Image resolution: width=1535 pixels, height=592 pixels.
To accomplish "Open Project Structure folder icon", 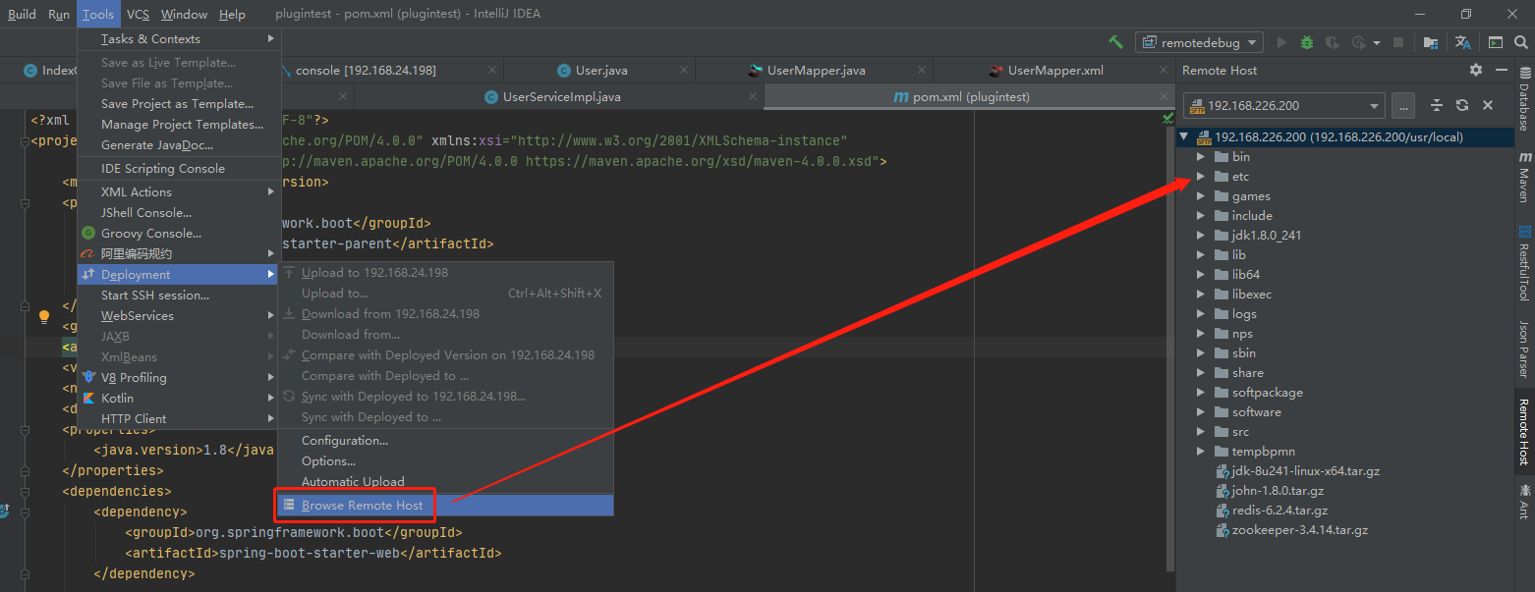I will [x=1431, y=42].
